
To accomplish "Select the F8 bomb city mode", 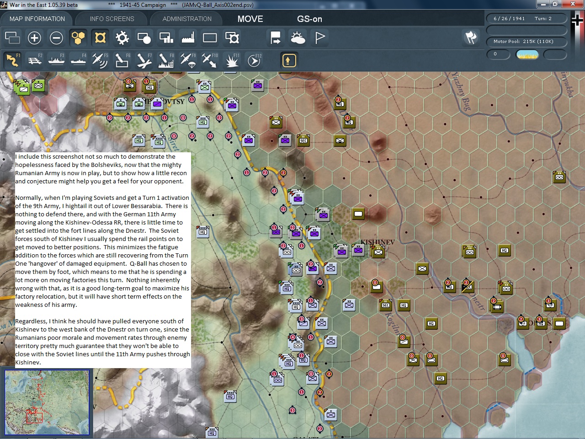I will 166,60.
